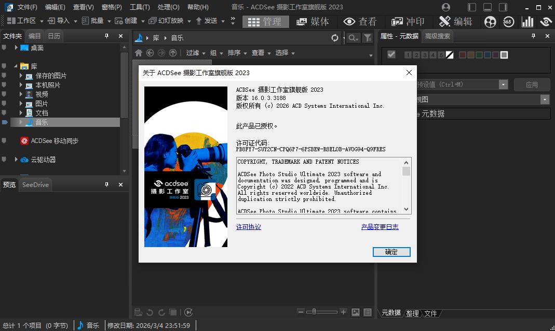
Task: Toggle easy-select marker beside 音乐 folder
Action: click(5, 122)
